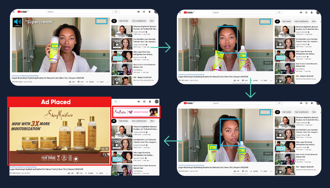330x188 pixels.
Task: Open the account avatar in the second screenshot
Action: click(x=318, y=13)
